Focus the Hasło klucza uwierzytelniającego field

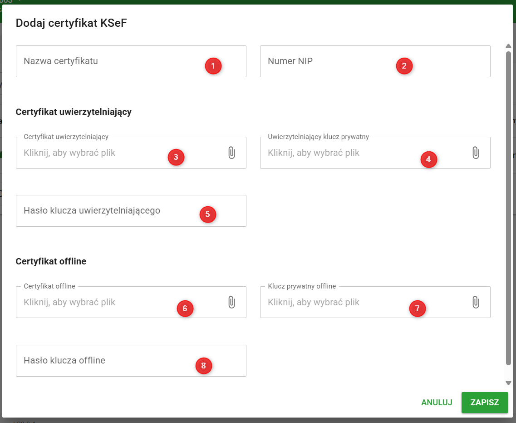click(109, 211)
